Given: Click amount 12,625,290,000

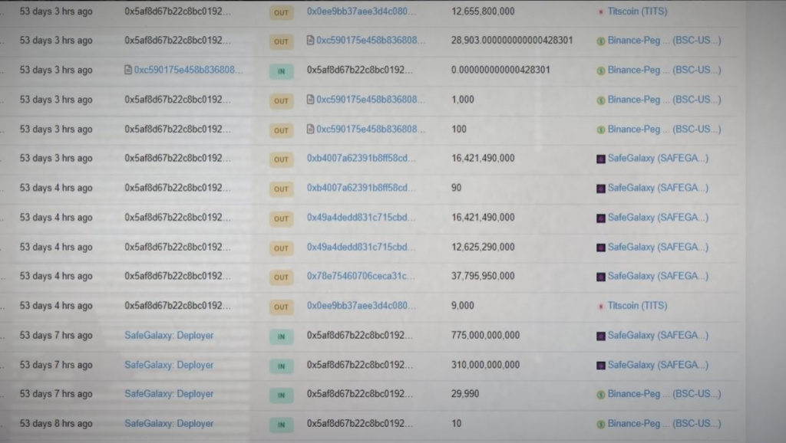Looking at the screenshot, I should click(x=483, y=247).
